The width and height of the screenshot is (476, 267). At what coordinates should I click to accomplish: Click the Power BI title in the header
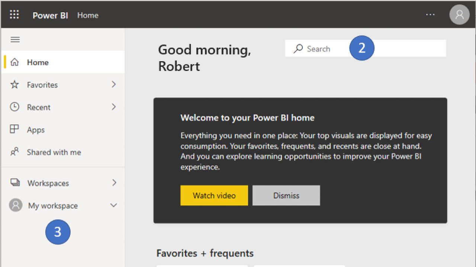point(50,15)
